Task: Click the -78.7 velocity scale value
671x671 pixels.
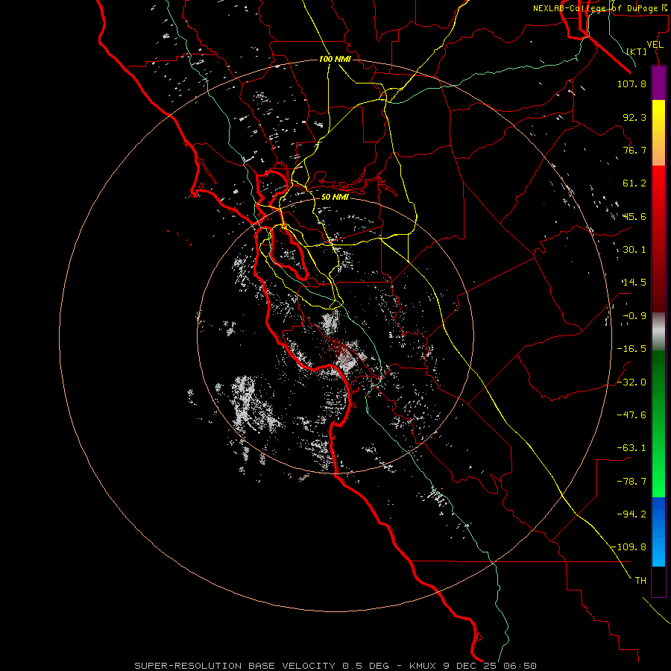Action: [x=631, y=482]
